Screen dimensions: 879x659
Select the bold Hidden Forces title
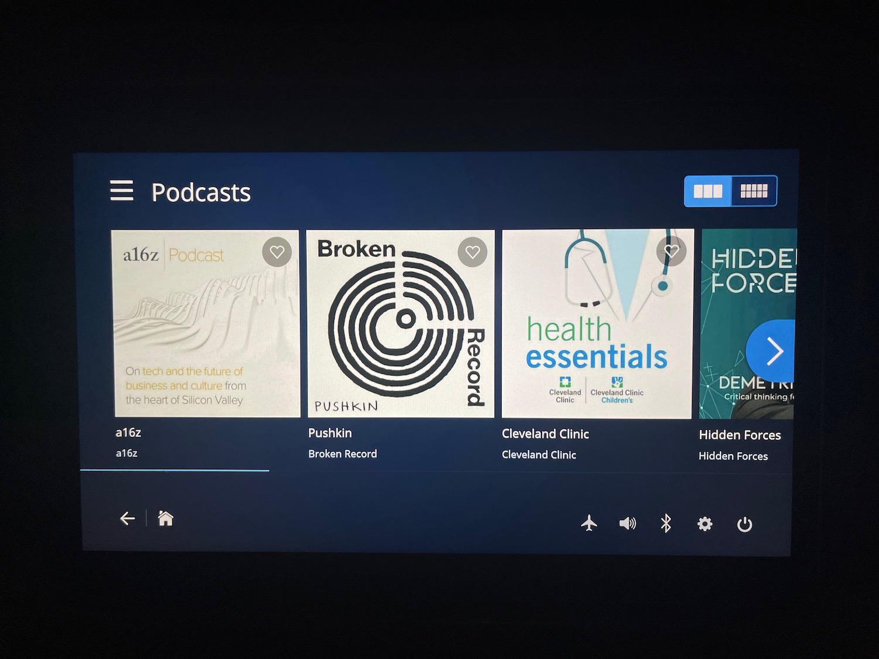click(740, 435)
